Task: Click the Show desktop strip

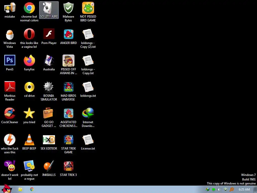Action: (255, 189)
